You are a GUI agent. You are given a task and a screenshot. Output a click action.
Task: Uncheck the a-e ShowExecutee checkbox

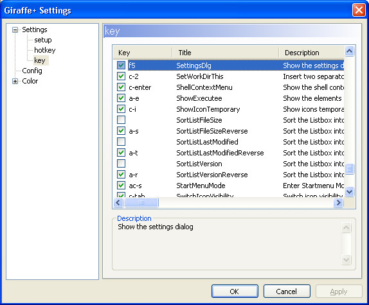click(122, 98)
